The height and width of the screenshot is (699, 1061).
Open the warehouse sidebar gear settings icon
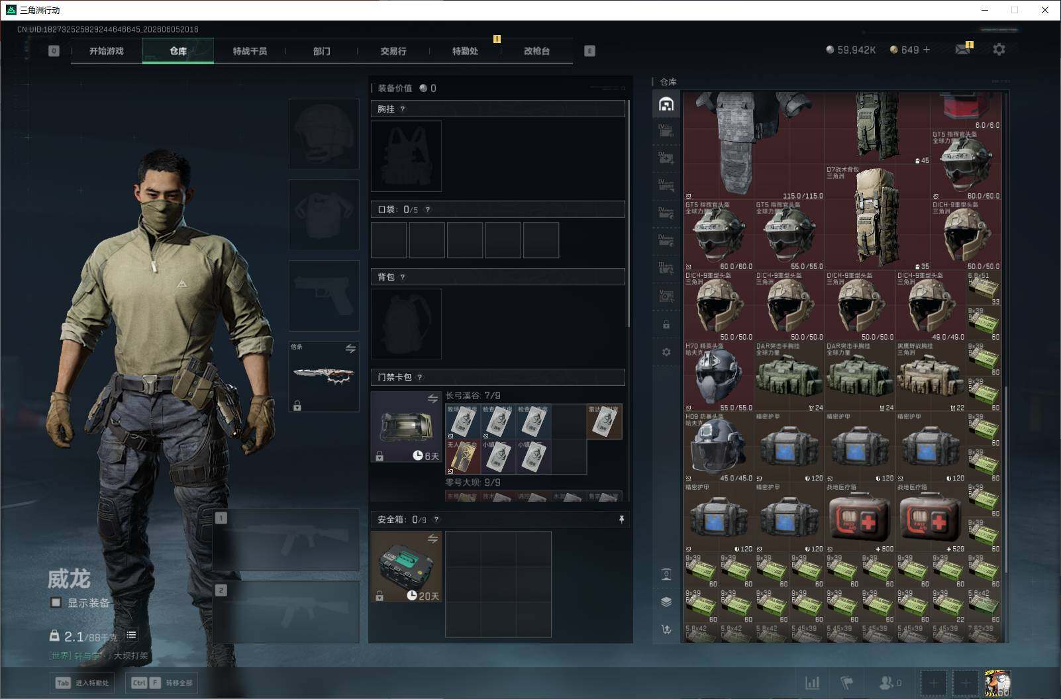coord(666,352)
